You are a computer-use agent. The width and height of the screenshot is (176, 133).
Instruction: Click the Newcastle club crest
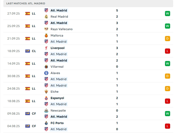(46, 111)
